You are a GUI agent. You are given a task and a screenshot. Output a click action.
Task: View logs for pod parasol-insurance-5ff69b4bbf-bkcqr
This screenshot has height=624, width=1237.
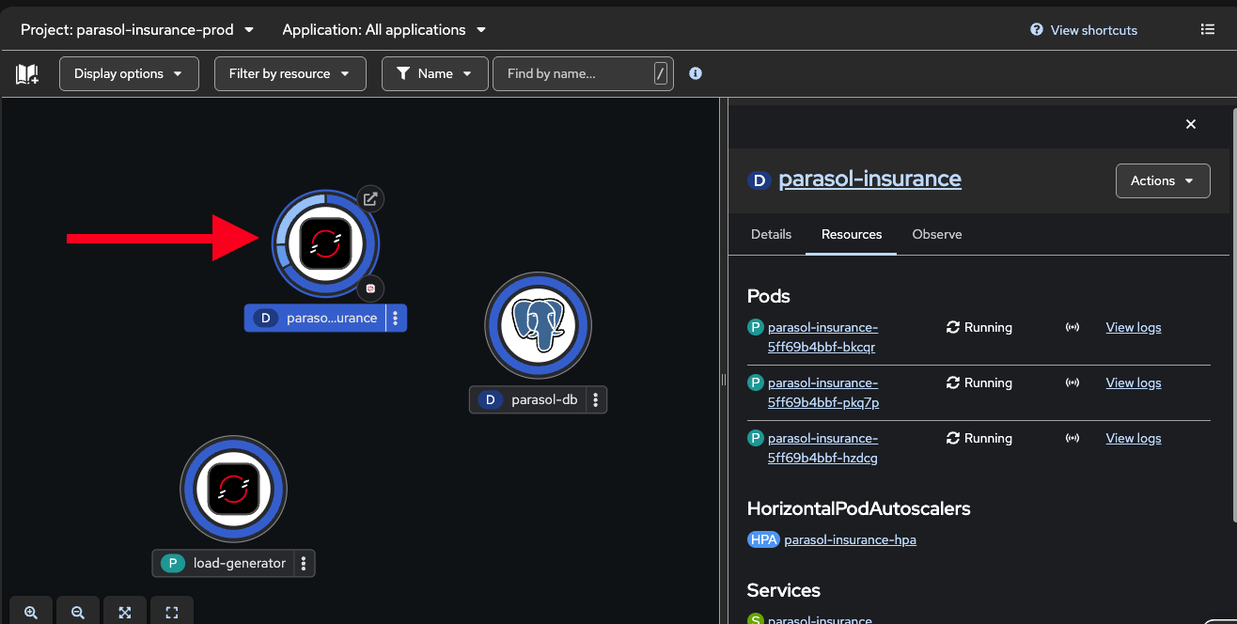[1133, 327]
